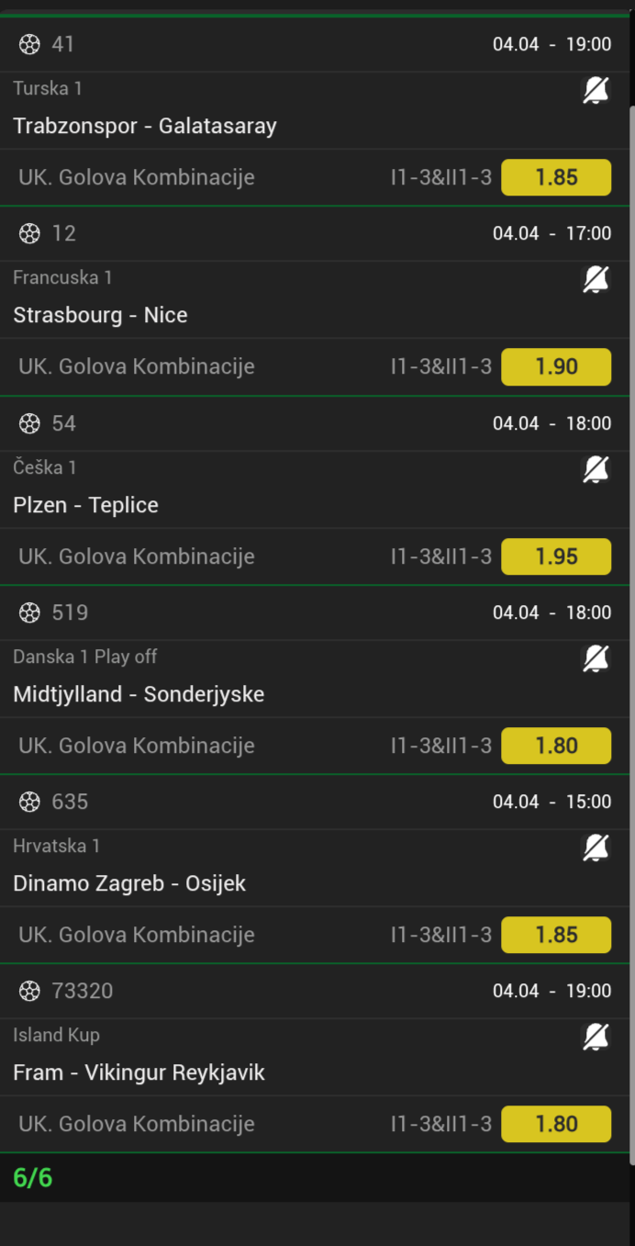The image size is (635, 1246).
Task: Unmute notifications for Dinamo Zagreb - Osijek
Action: point(596,848)
